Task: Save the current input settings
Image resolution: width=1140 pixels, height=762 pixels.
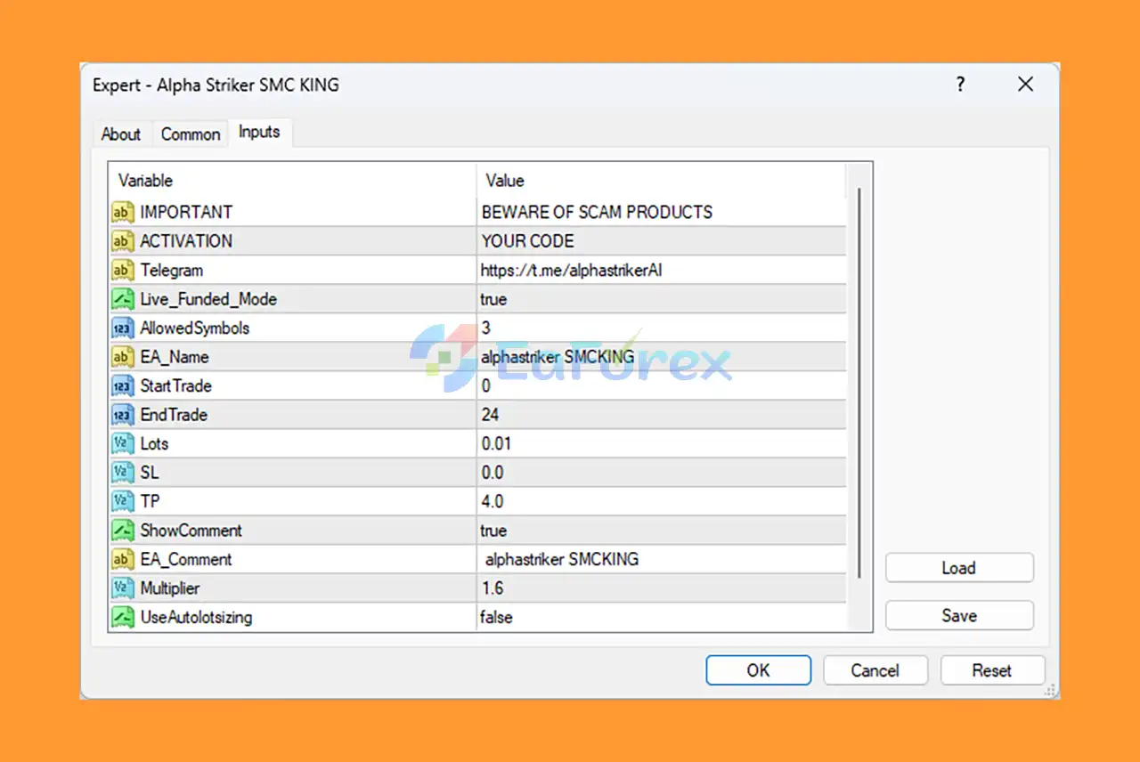Action: click(x=959, y=615)
